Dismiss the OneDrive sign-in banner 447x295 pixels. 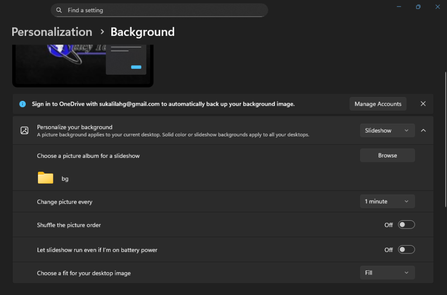tap(423, 104)
